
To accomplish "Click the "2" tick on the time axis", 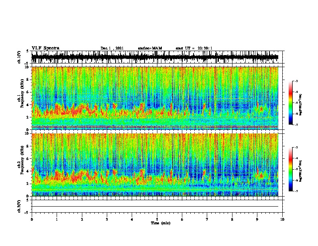I will tap(82, 219).
